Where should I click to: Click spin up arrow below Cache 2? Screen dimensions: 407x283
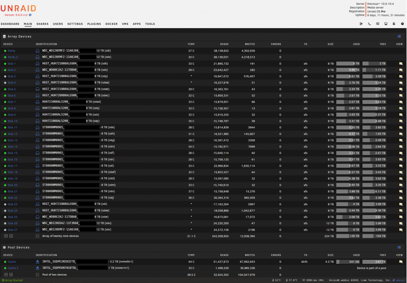[11, 275]
